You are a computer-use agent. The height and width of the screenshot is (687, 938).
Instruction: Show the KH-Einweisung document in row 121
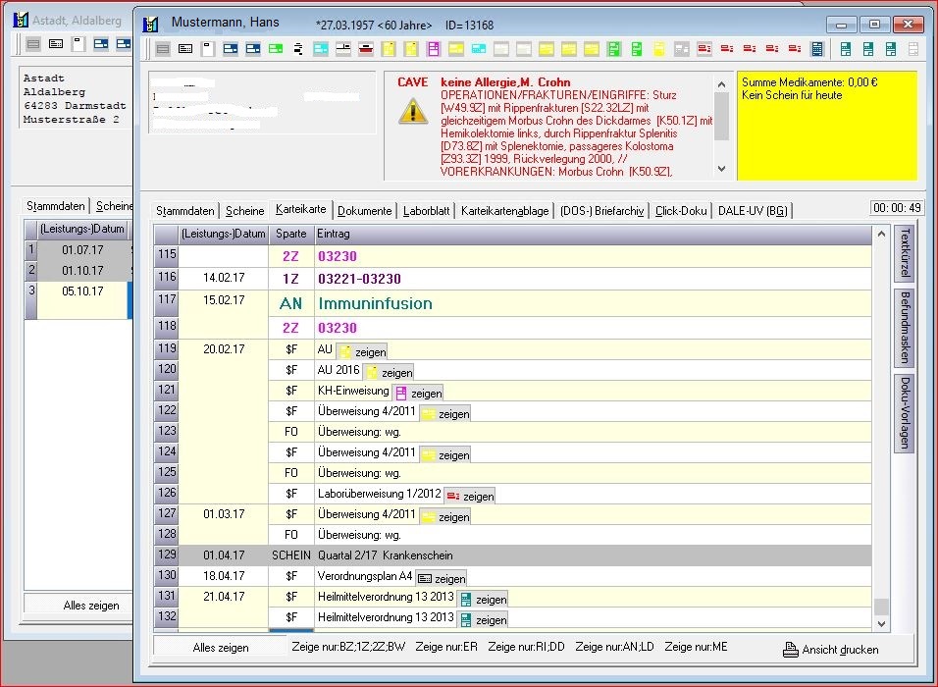pyautogui.click(x=418, y=392)
